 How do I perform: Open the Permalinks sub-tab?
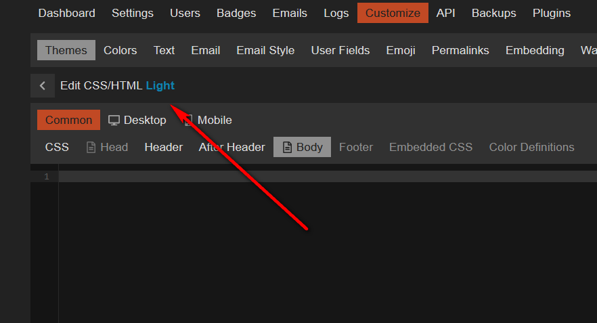(460, 50)
